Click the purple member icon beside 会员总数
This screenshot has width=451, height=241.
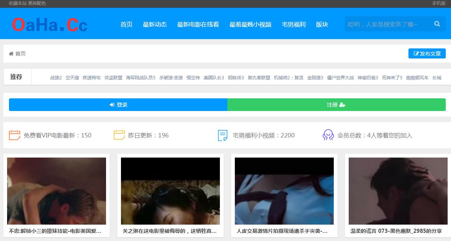328,135
